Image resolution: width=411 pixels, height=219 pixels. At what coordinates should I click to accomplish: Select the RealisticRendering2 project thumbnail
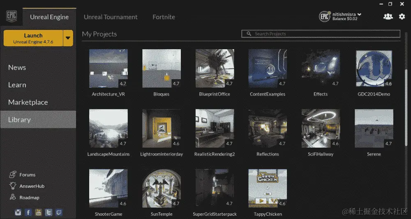(x=215, y=128)
